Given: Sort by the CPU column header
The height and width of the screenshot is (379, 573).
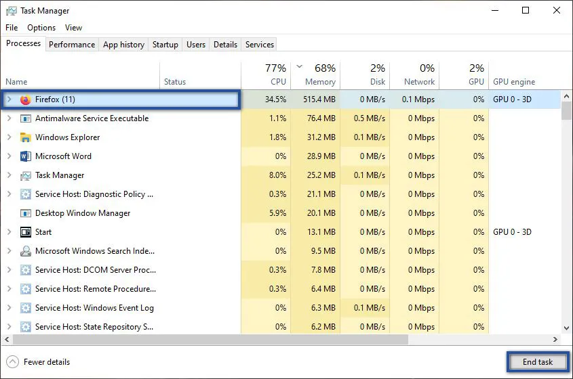Looking at the screenshot, I should click(x=266, y=76).
